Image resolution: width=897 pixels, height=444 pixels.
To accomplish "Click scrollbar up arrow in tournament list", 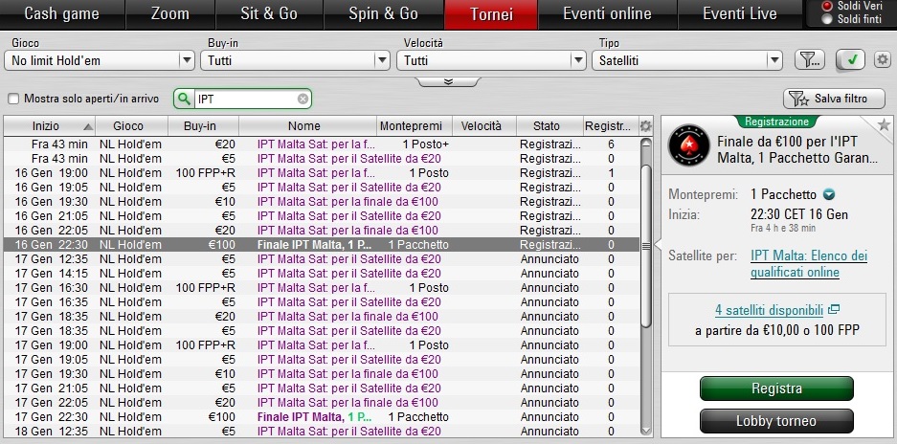I will point(646,143).
